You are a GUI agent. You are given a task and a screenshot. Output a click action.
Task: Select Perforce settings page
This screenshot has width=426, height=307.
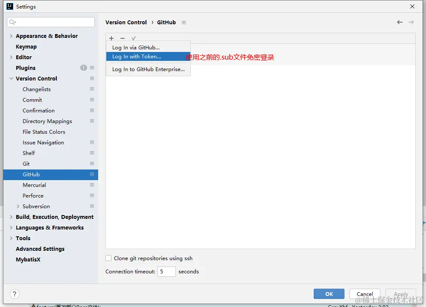pos(33,195)
